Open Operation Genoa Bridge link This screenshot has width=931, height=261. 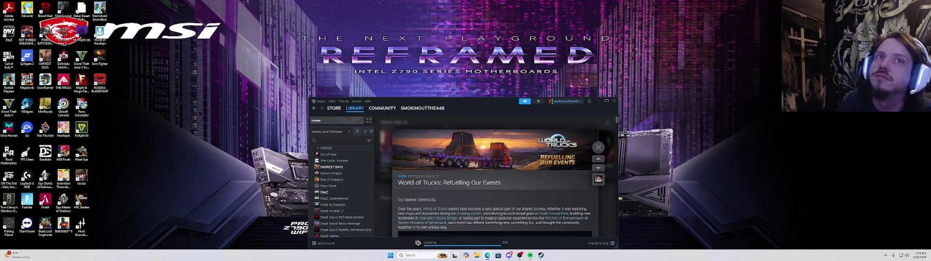pyautogui.click(x=438, y=218)
